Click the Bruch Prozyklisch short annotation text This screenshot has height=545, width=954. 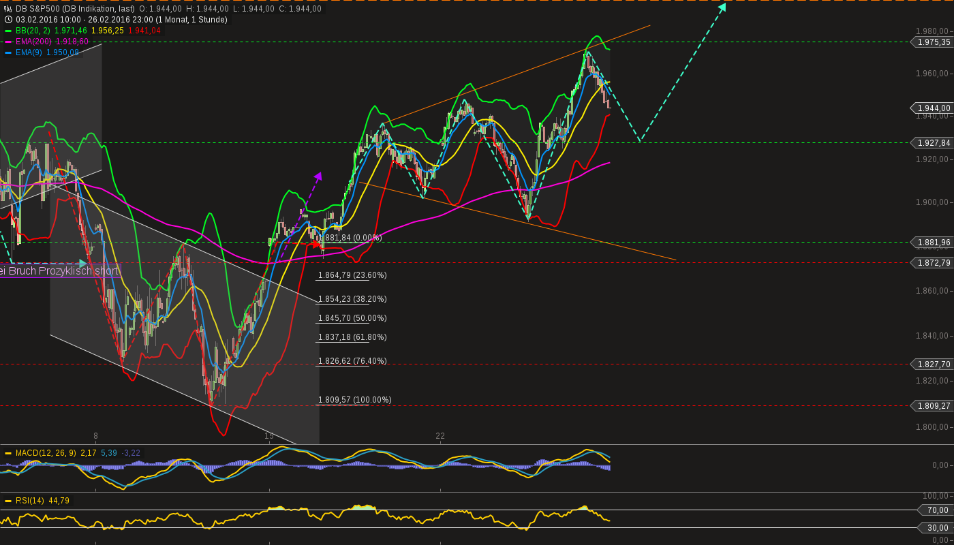point(59,271)
